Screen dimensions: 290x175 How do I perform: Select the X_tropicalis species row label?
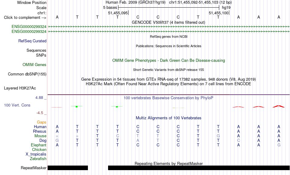[x=36, y=154]
